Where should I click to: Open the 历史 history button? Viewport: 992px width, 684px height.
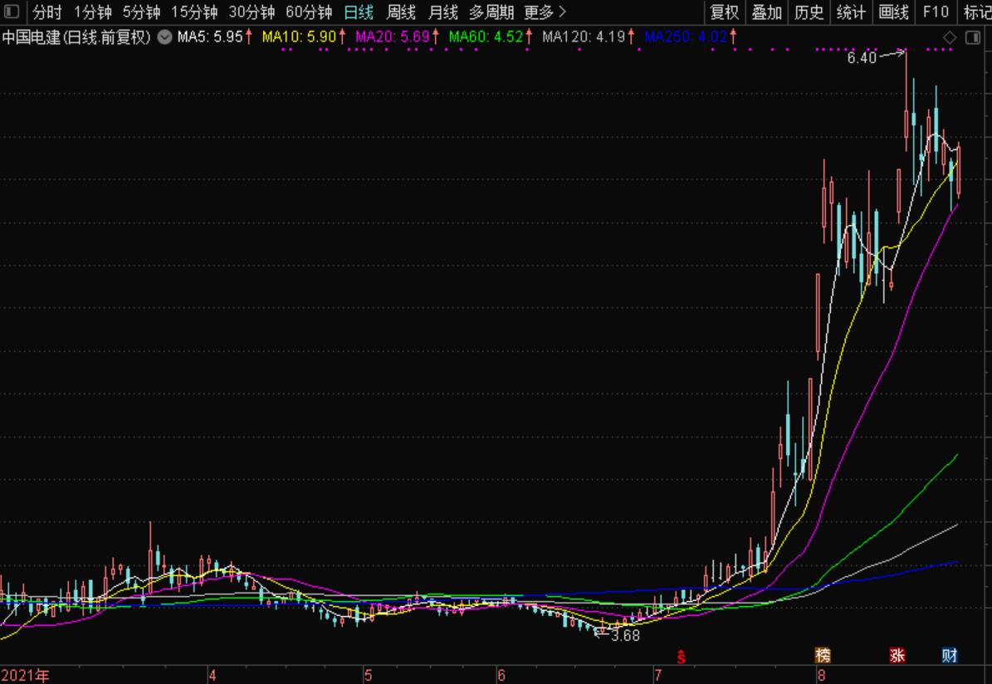pos(809,12)
